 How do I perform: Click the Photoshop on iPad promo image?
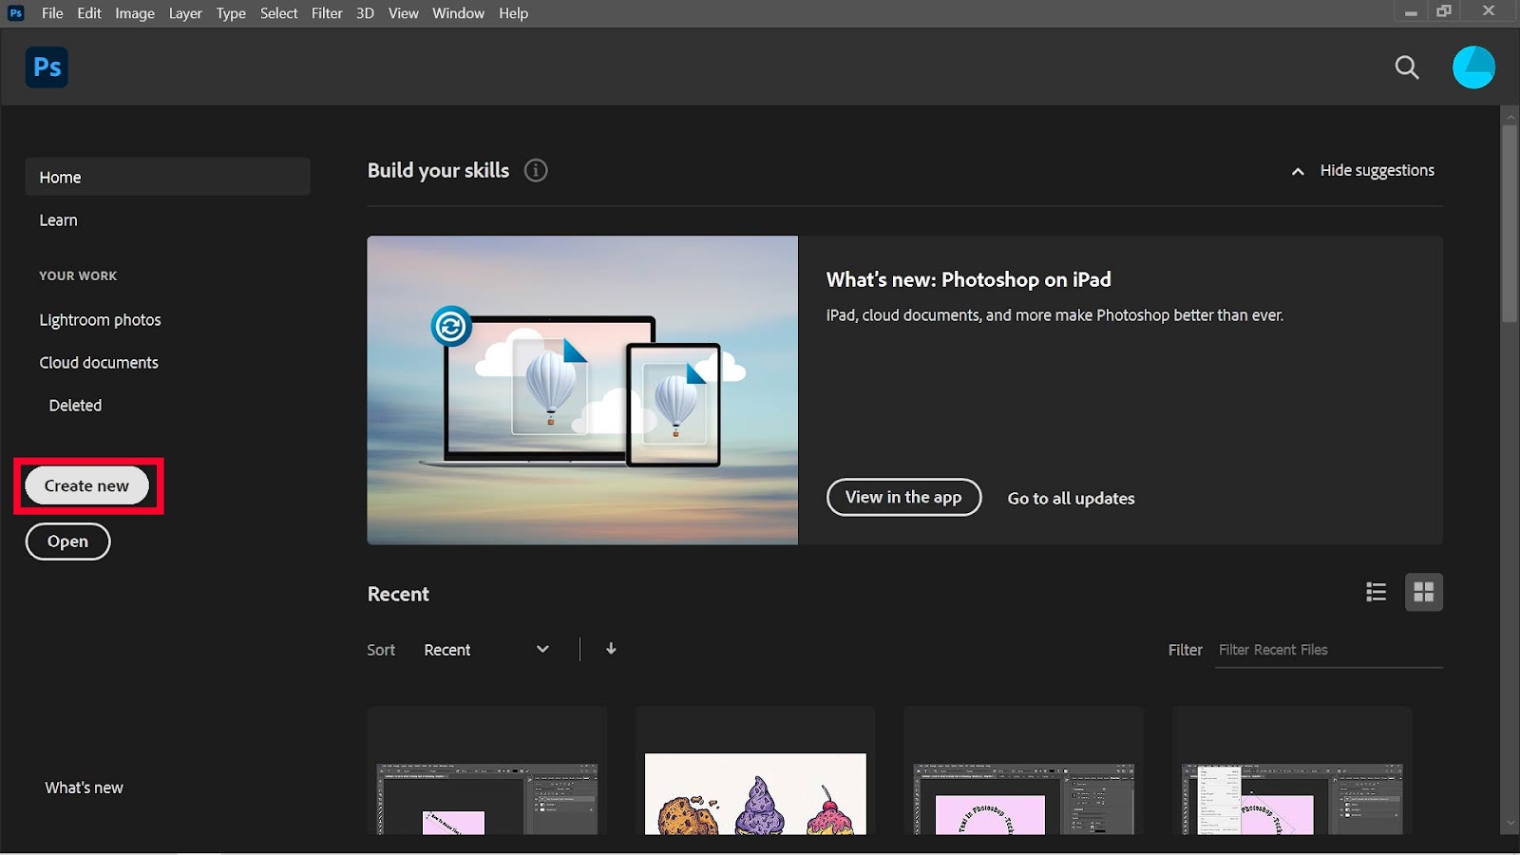(582, 389)
